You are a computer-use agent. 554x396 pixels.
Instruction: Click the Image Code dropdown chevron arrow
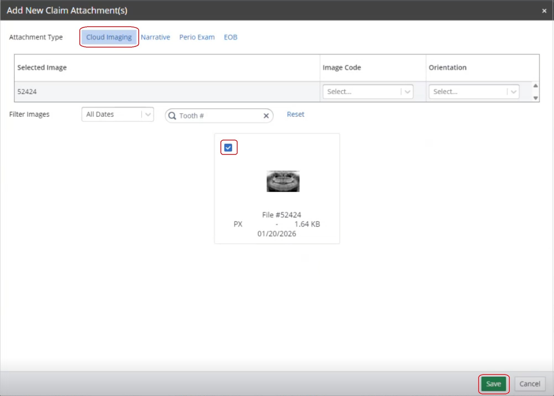tap(407, 92)
